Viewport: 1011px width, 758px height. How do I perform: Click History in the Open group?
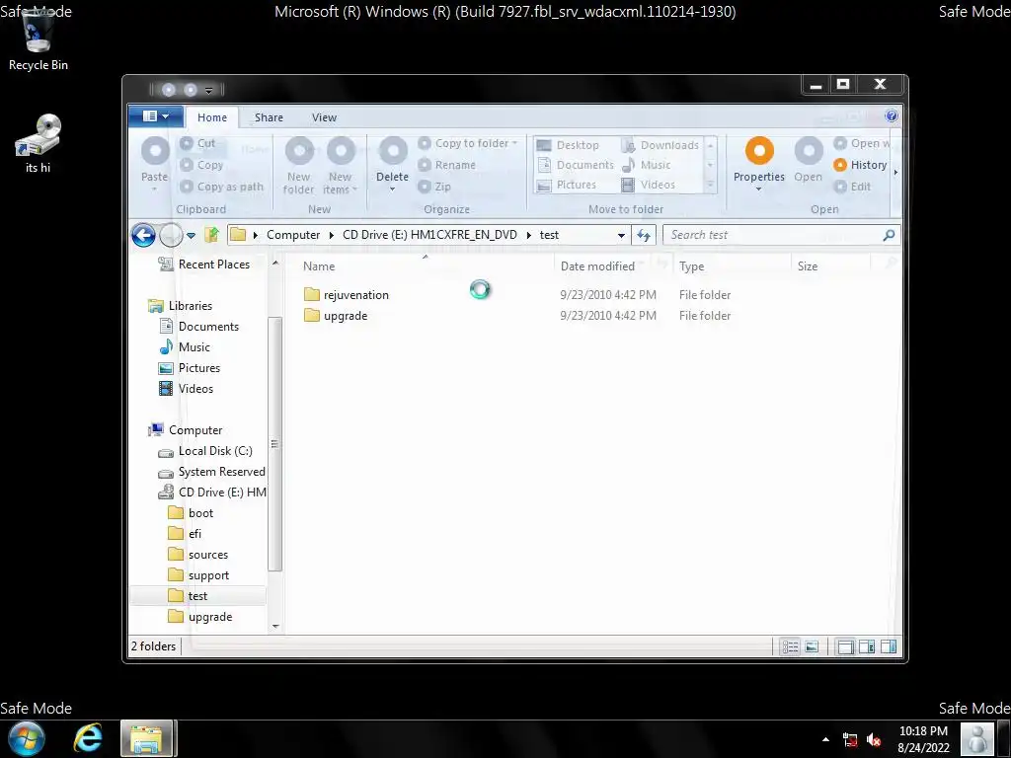pos(860,165)
